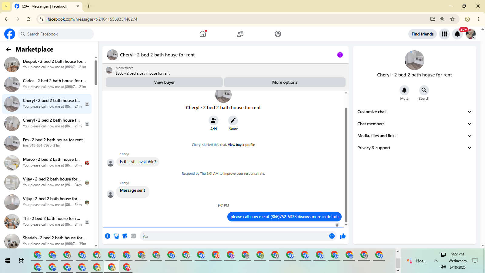
Task: Focus the Search Facebook field
Action: 56,34
